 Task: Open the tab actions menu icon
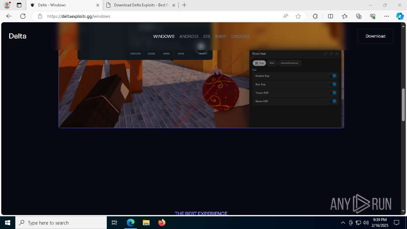[19, 5]
